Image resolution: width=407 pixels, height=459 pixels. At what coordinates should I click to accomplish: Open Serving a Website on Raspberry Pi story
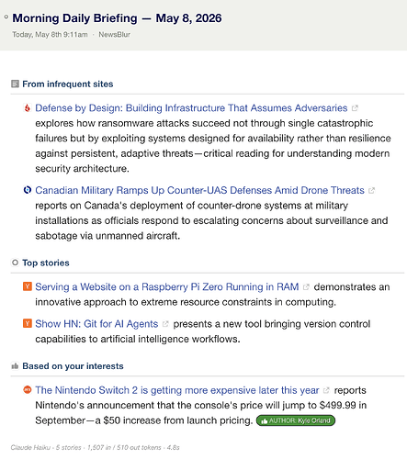[x=167, y=287]
